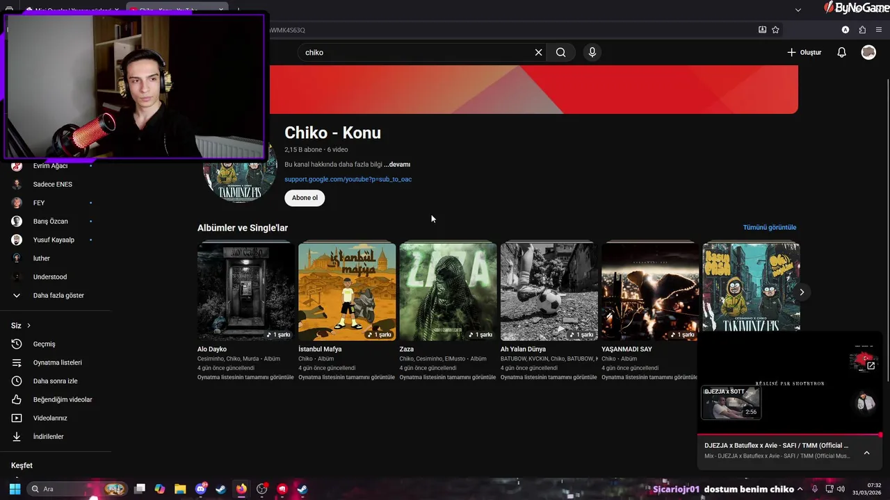Click the open-in-new-window icon on miniplayer
Viewport: 890px width, 500px height.
tap(871, 365)
